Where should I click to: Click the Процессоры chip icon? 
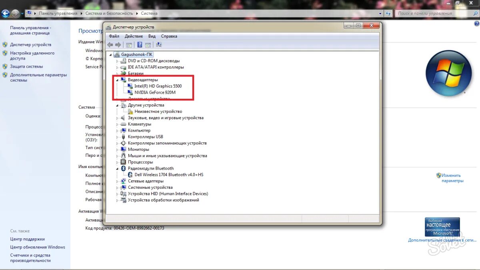123,162
